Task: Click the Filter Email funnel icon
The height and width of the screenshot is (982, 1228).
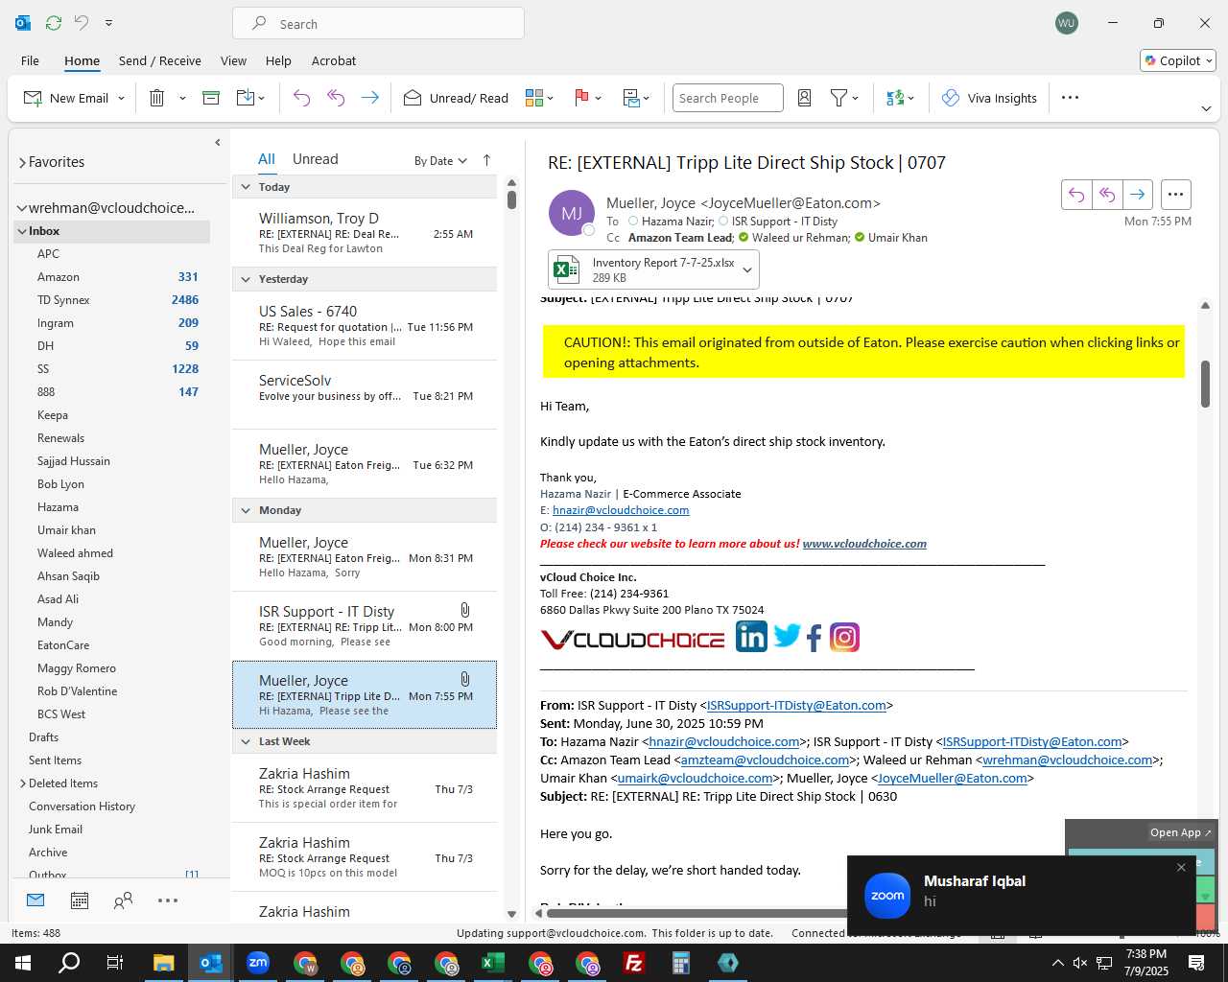Action: [x=839, y=98]
